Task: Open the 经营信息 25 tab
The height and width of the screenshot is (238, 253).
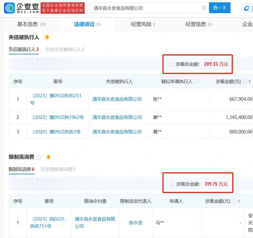Action: [199, 24]
